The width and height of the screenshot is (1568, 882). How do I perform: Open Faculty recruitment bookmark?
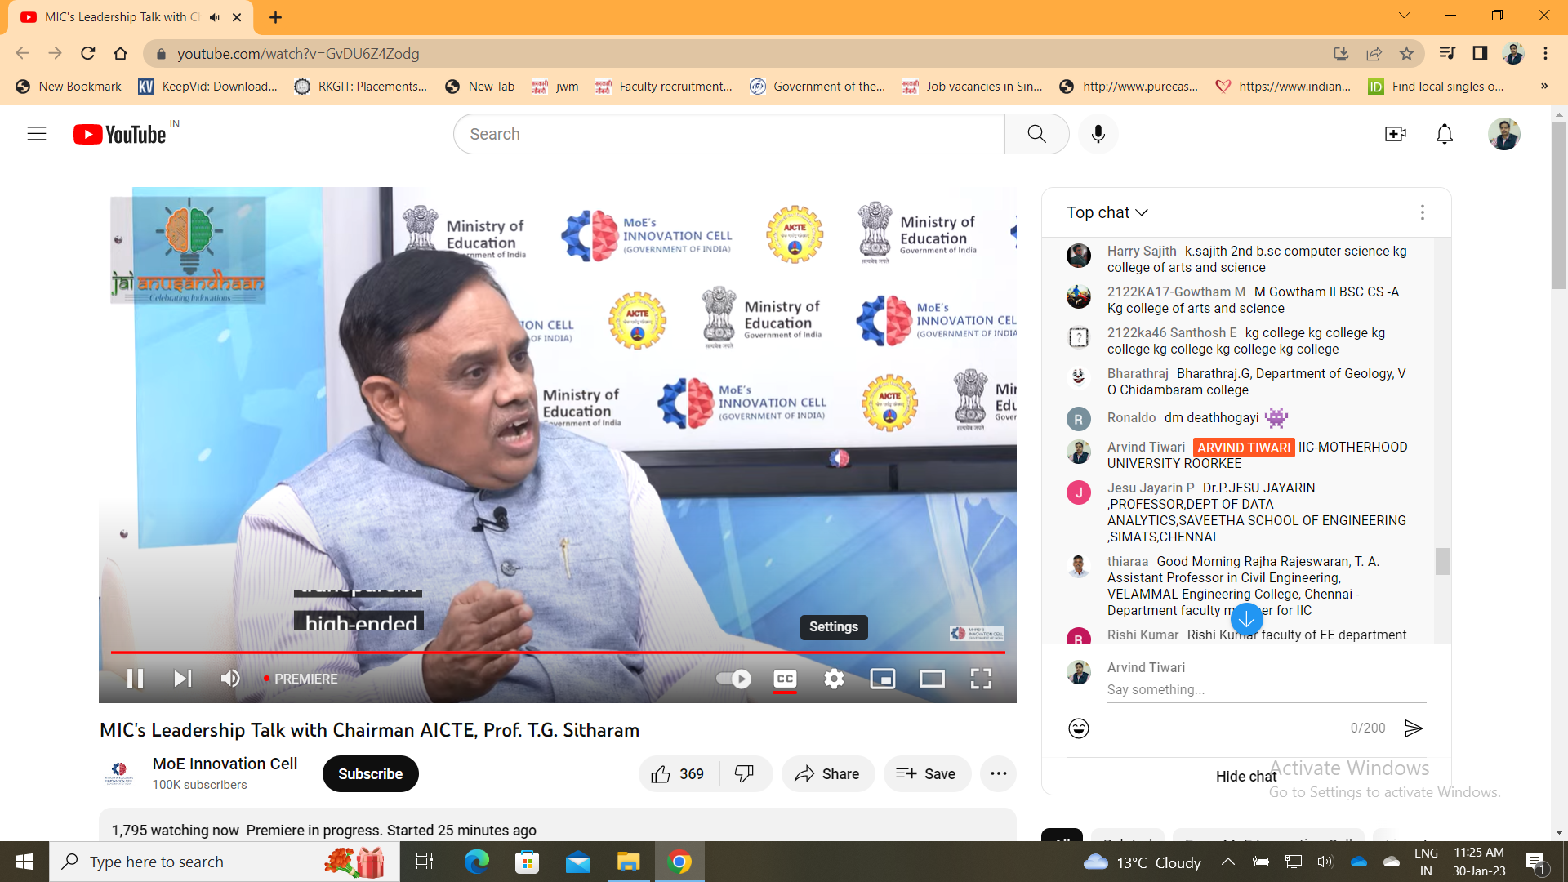pyautogui.click(x=664, y=87)
